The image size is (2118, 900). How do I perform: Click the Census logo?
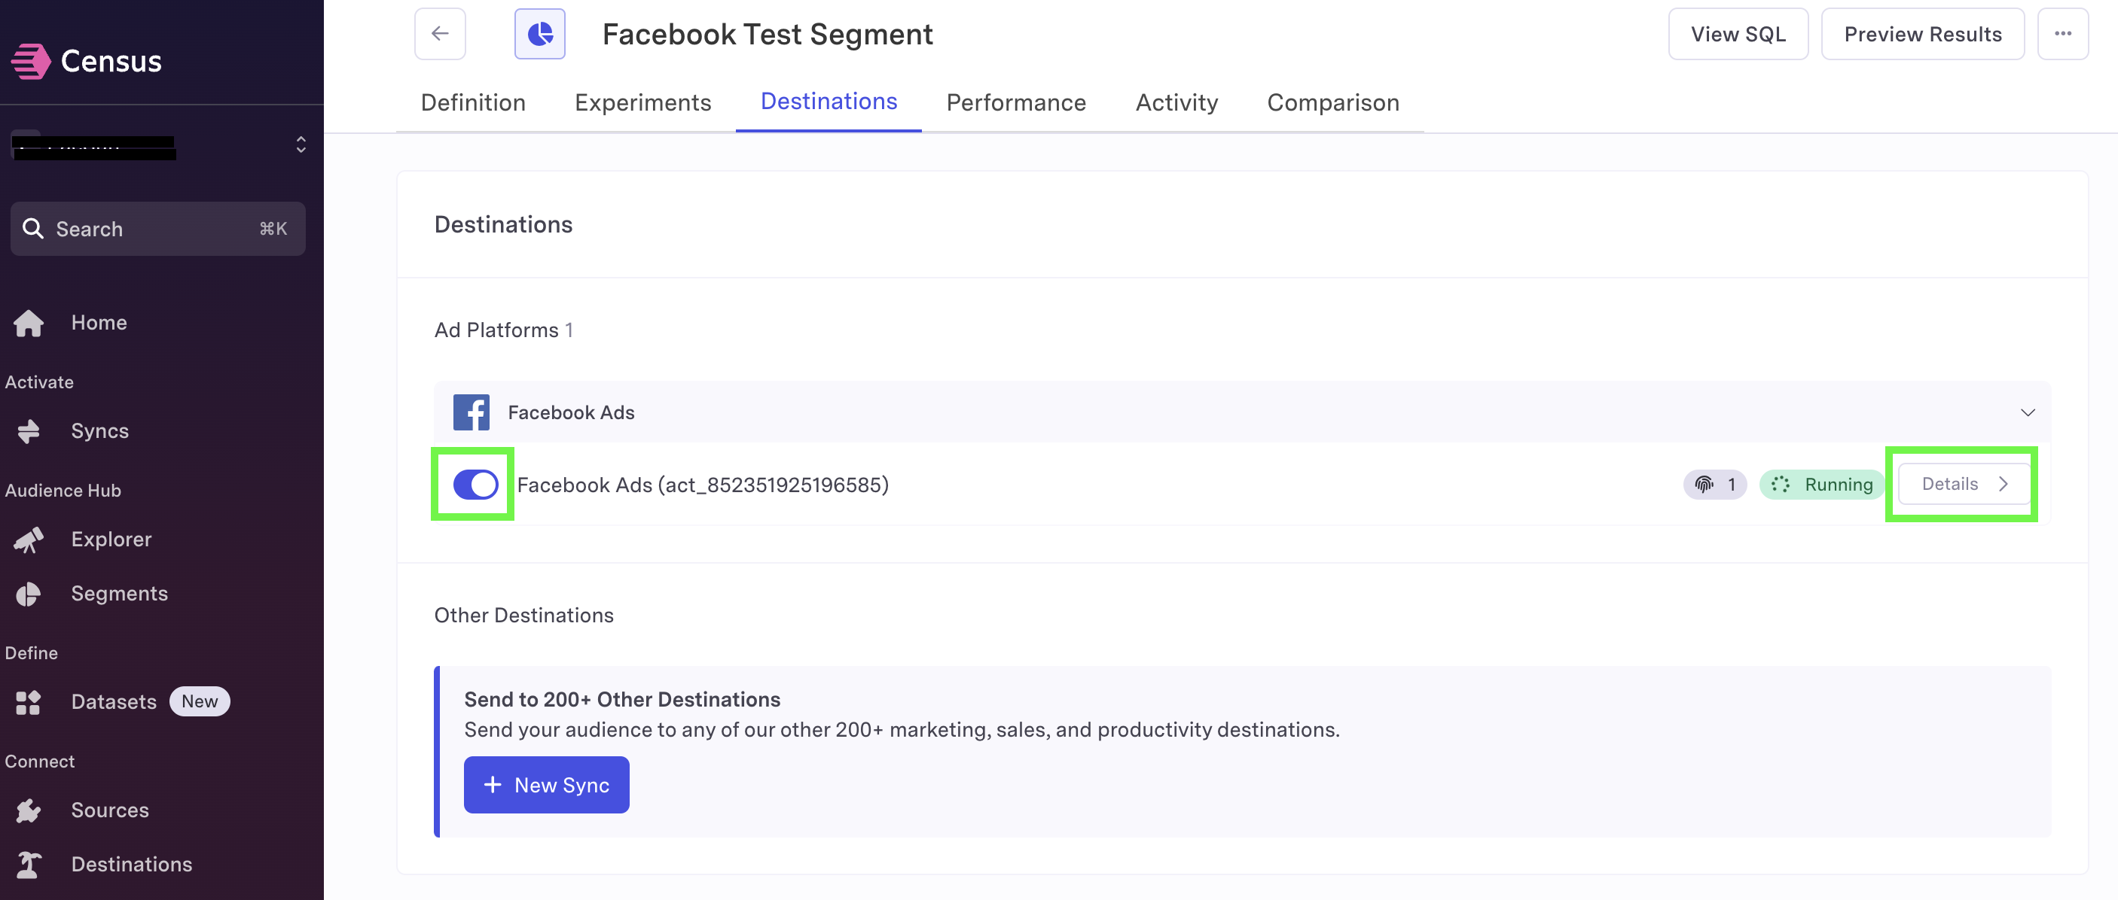pos(87,61)
